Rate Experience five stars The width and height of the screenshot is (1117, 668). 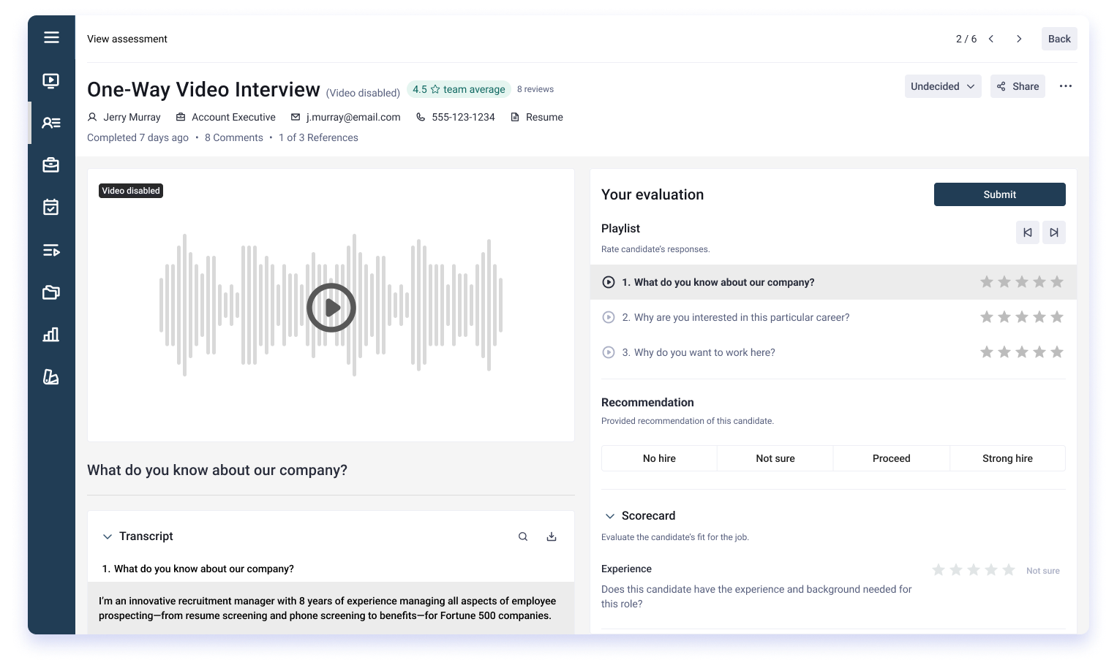pyautogui.click(x=1009, y=570)
